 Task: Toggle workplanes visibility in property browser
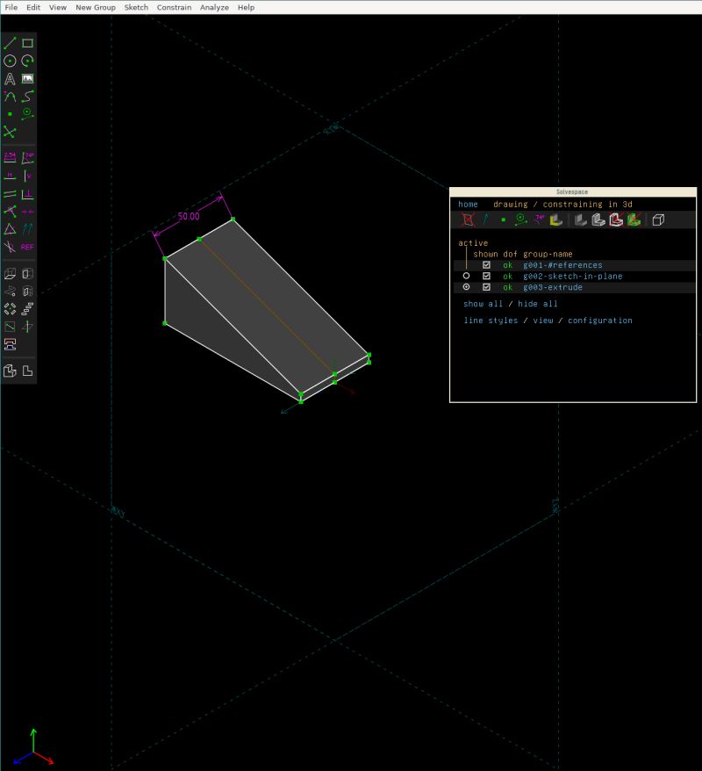[469, 220]
